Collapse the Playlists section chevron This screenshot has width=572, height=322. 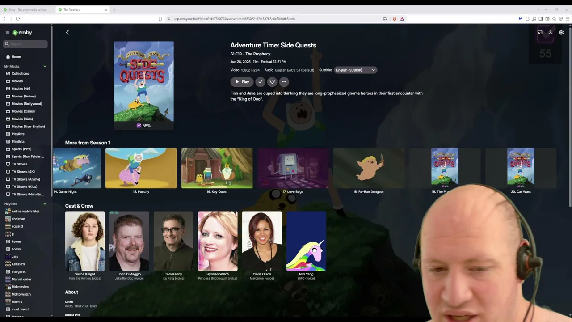pos(45,204)
